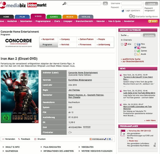Screen dimensions: 160x154
Task: Click the magnifying glass search icon
Action: tap(64, 4)
